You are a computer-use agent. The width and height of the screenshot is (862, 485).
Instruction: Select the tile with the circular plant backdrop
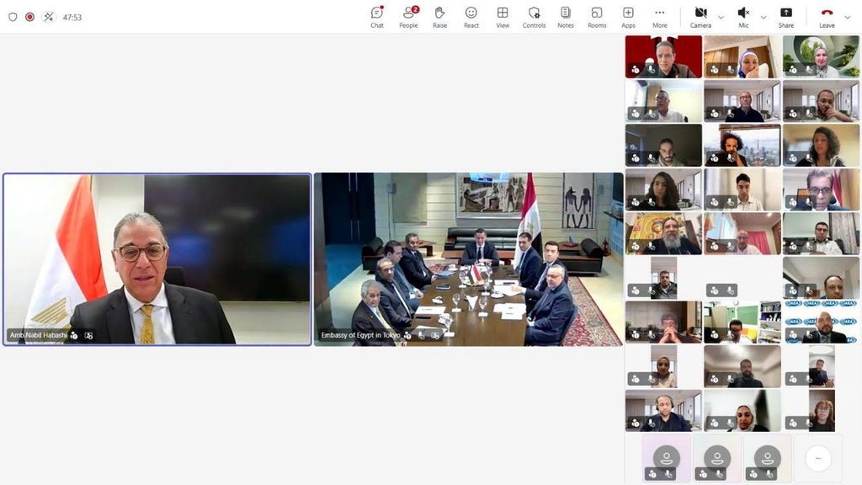[x=822, y=56]
